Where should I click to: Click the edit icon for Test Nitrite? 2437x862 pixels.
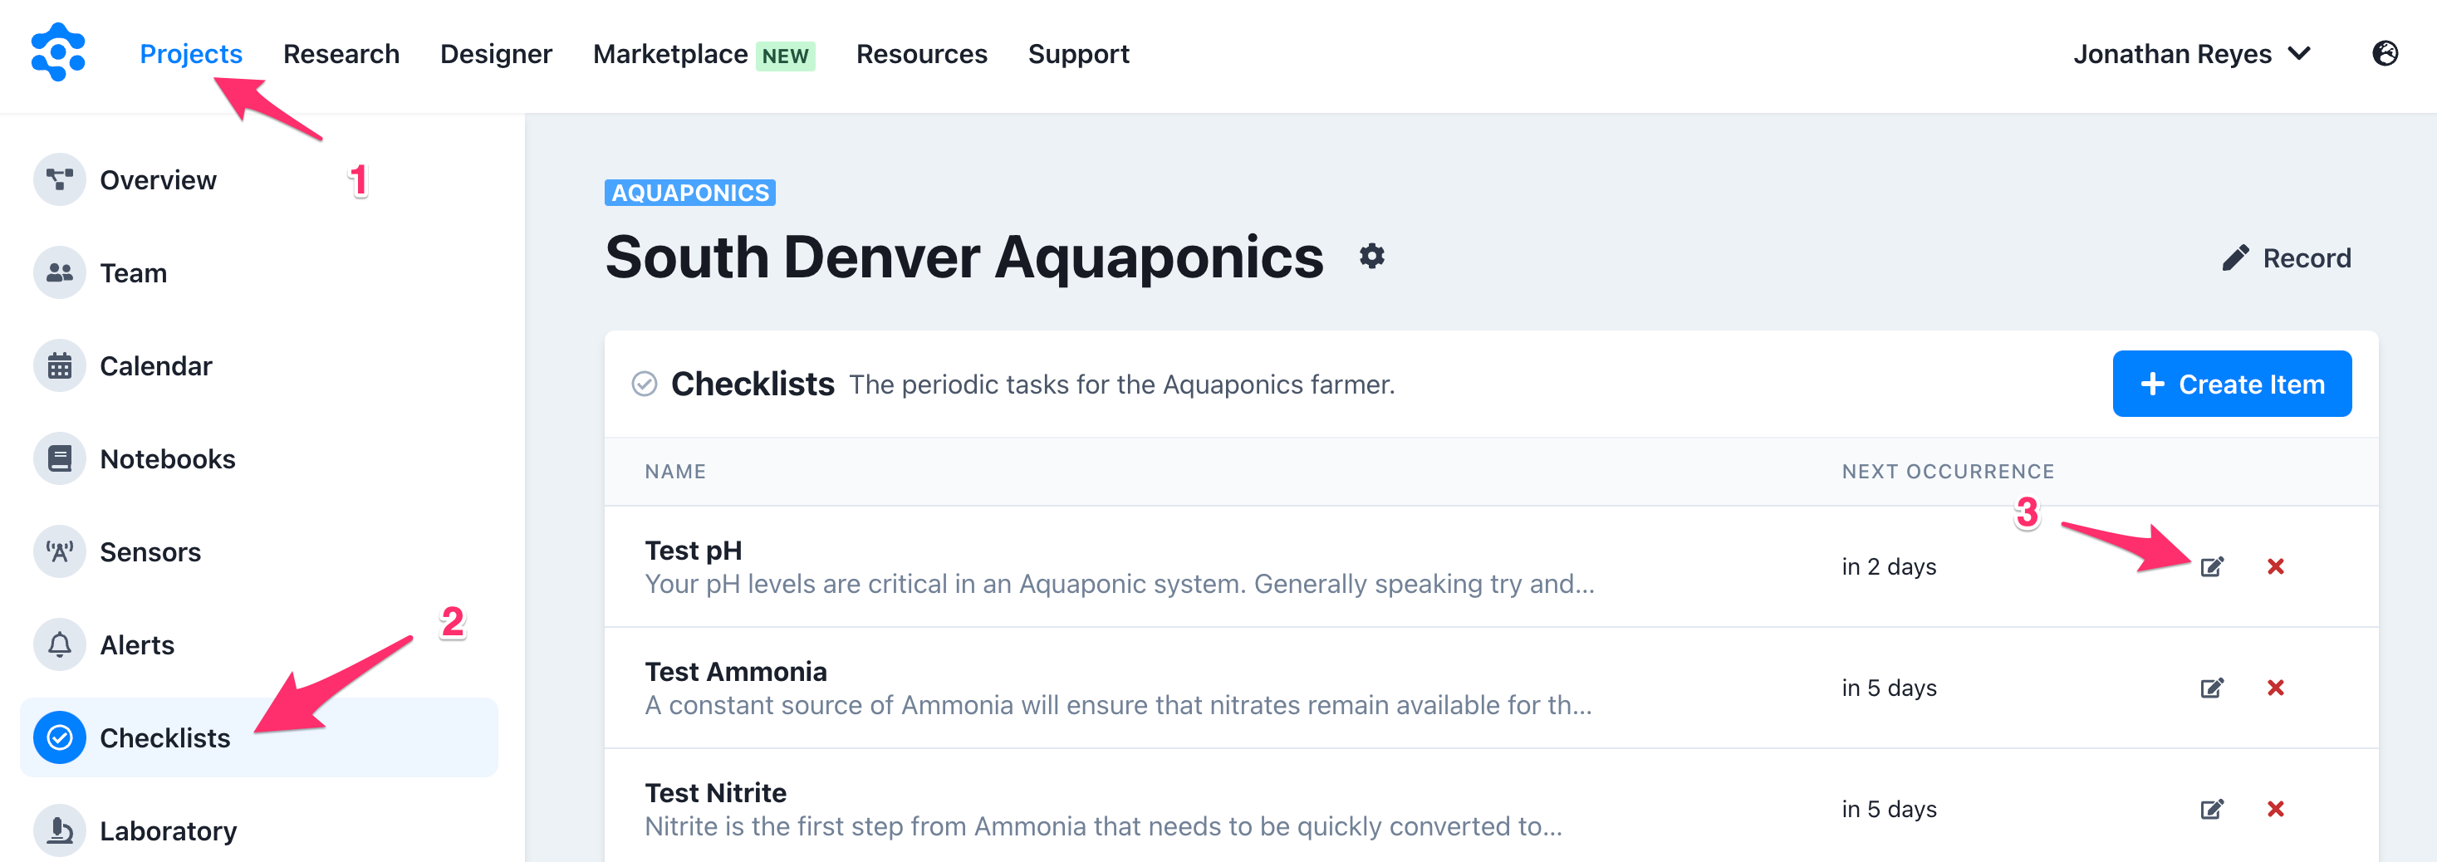(x=2211, y=809)
